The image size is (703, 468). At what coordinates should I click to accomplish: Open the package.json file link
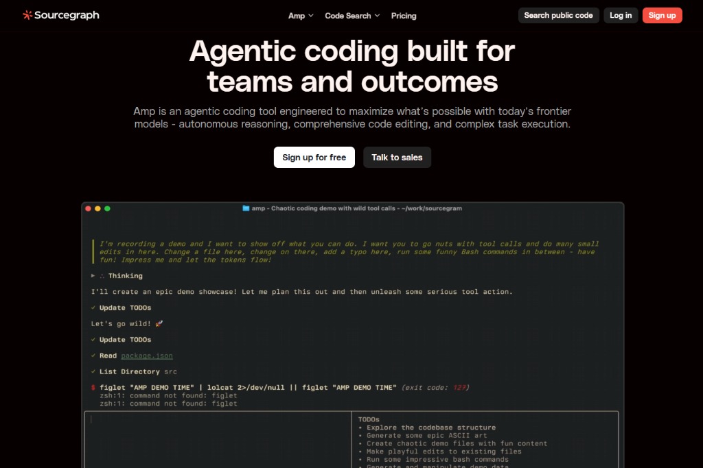[147, 356]
